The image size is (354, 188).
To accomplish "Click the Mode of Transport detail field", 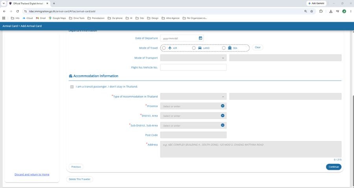I will point(285,58).
